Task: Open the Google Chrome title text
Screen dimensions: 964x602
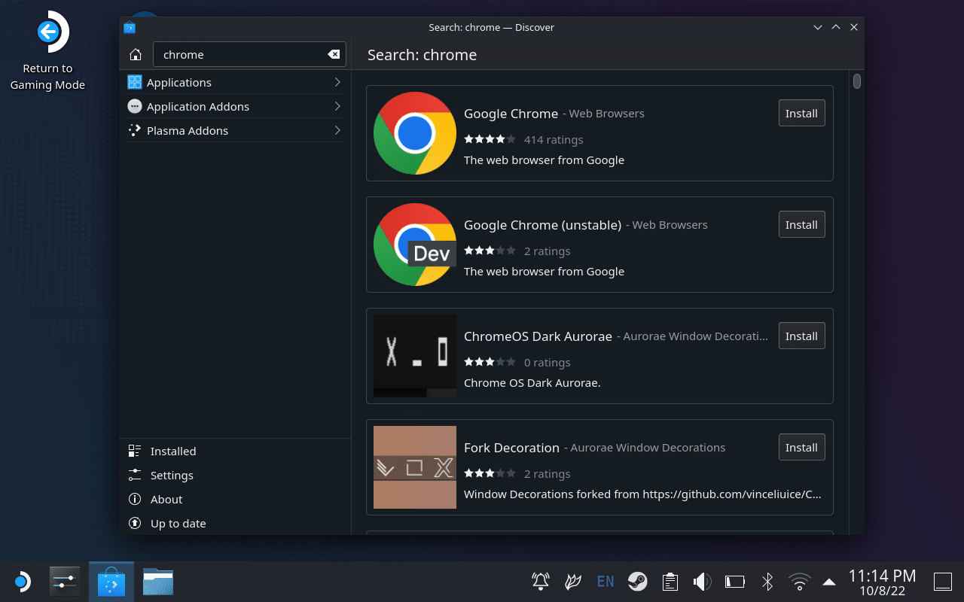Action: click(x=511, y=114)
